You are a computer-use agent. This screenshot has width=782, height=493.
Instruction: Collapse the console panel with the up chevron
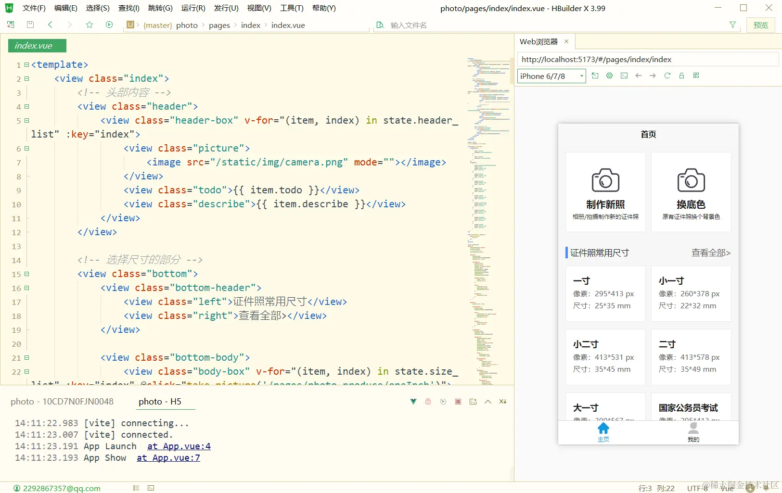tap(488, 402)
